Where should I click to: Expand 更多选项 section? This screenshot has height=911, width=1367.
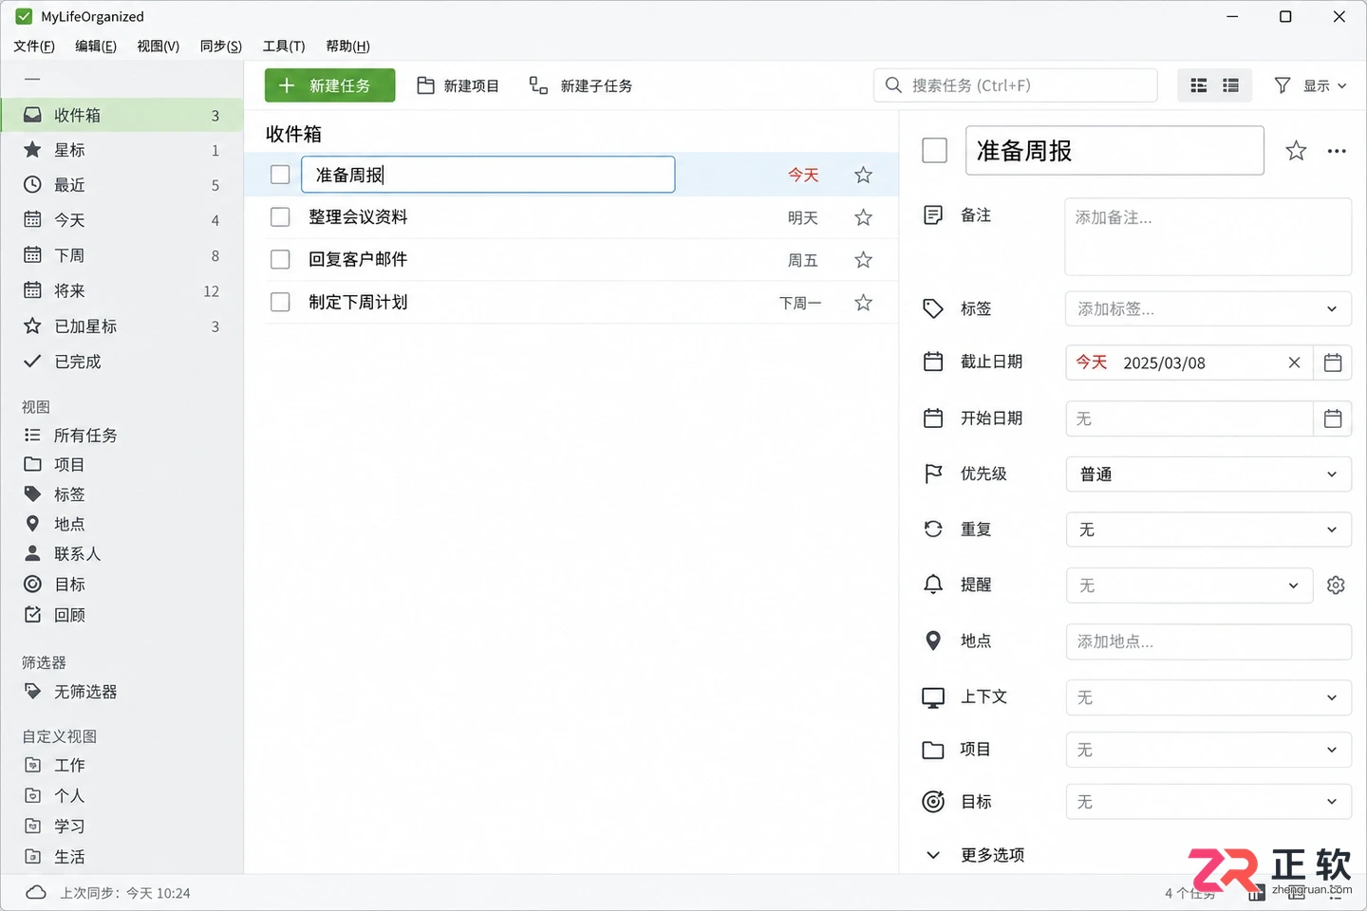pyautogui.click(x=974, y=855)
